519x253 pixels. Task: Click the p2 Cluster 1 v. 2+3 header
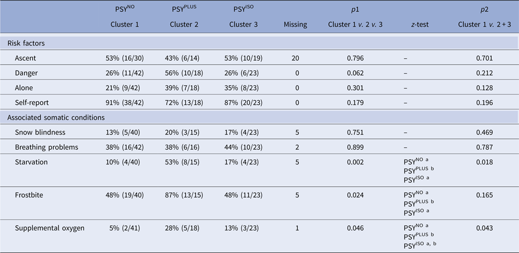[x=484, y=17]
